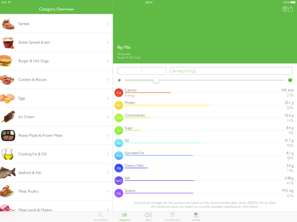Tap the blue Fib fiber badge
Screen dimensions: 297x222
click(119, 168)
